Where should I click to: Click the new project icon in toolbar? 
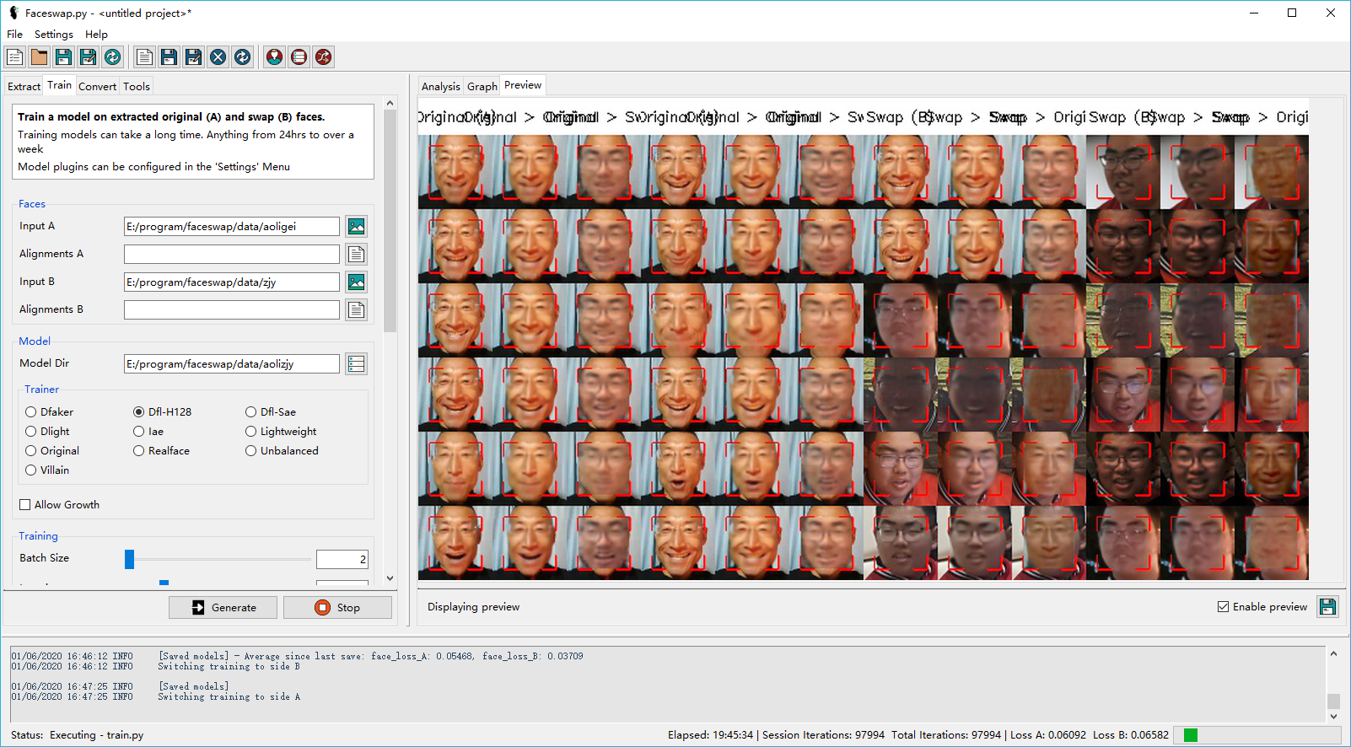click(14, 56)
